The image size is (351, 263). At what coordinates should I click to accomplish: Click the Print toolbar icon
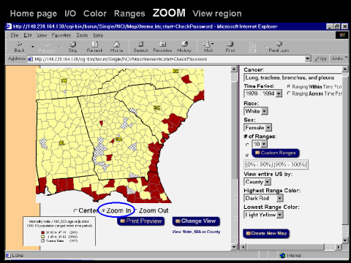pos(230,44)
